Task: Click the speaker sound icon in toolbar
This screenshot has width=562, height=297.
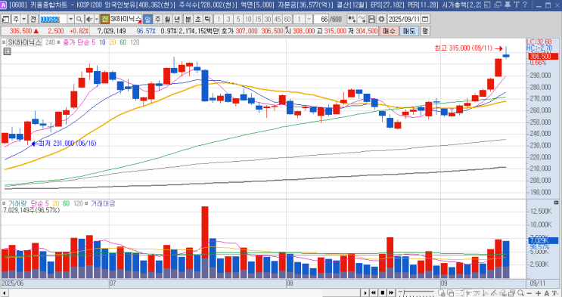Action: 89,19
